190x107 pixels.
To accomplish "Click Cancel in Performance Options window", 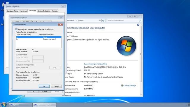I will point(45,91).
